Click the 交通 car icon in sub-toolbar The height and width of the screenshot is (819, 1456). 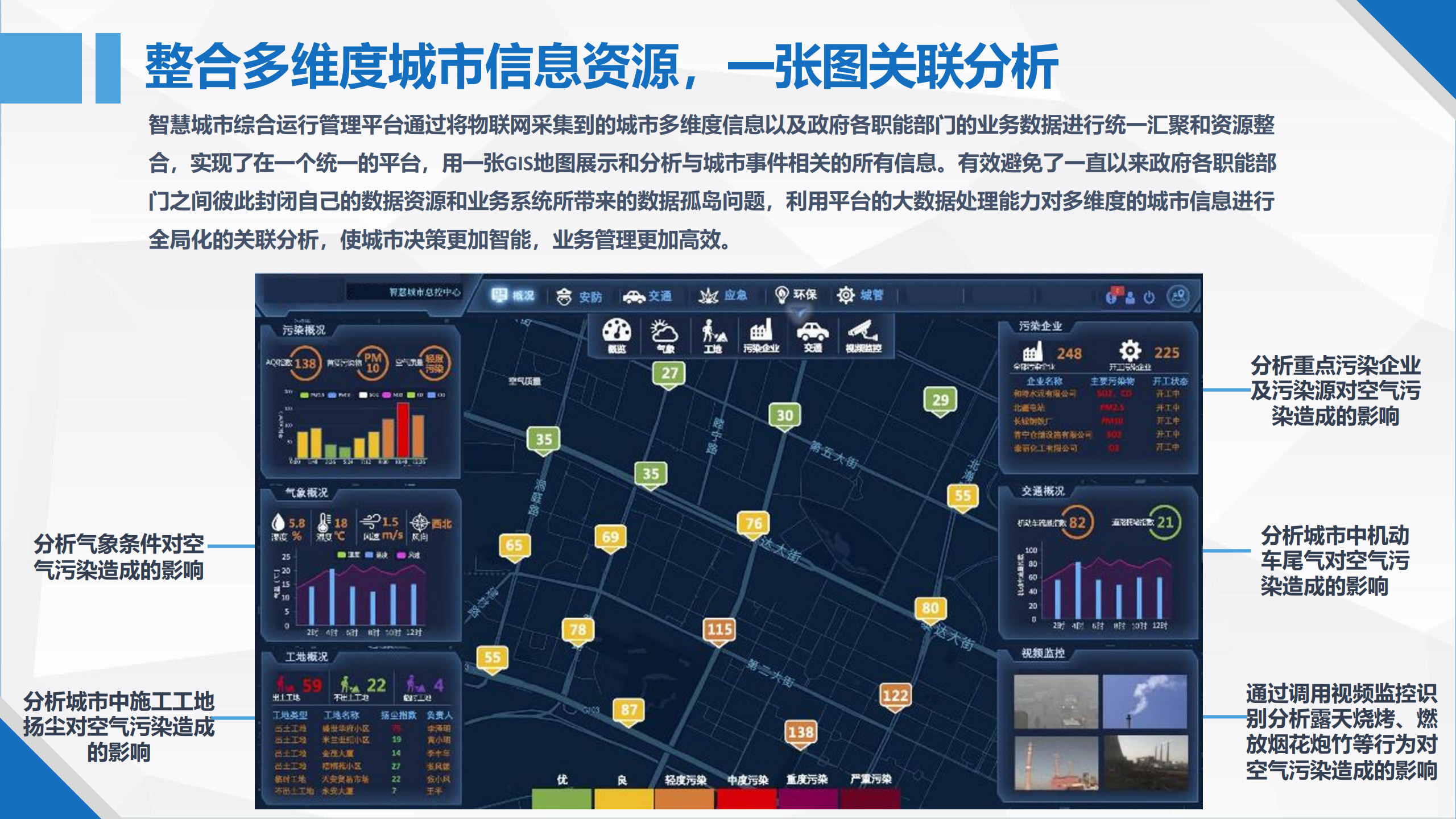pos(812,336)
